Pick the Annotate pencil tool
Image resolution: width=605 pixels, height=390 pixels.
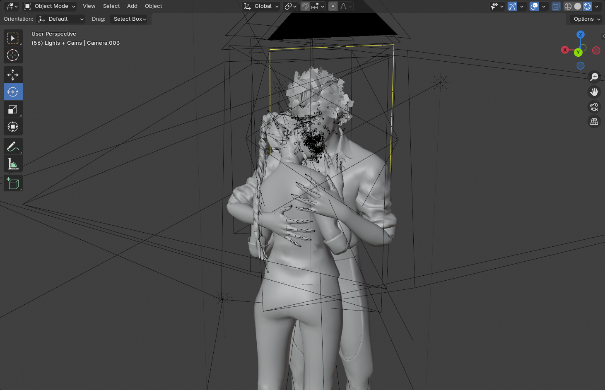(x=13, y=146)
